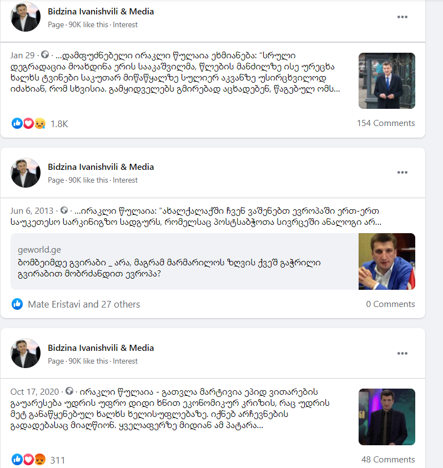Click the Mate Eristavi and 27 others text
The height and width of the screenshot is (468, 443).
point(84,304)
